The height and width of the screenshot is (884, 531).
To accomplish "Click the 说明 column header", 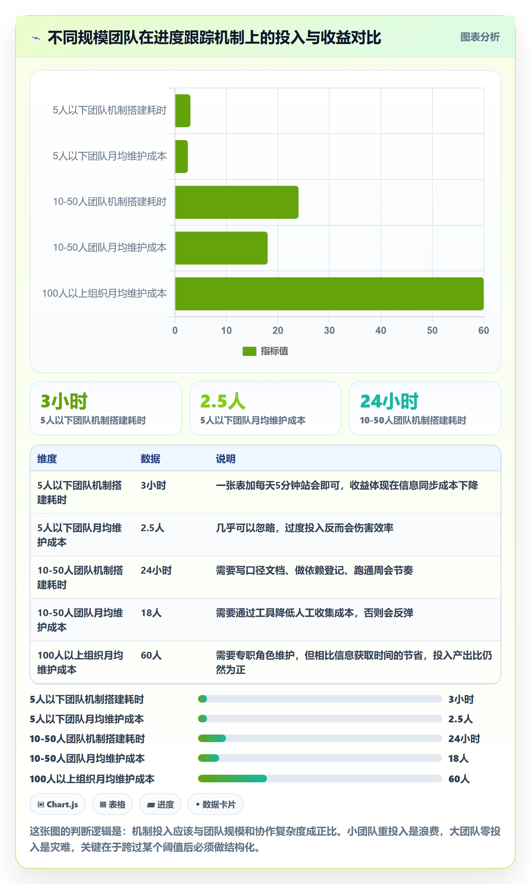I will point(226,459).
